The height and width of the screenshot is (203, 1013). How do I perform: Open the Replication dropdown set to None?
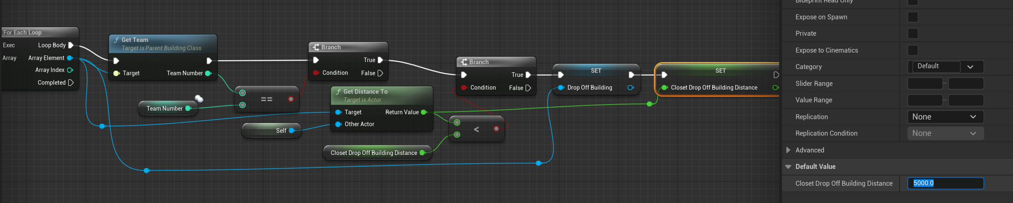tap(946, 117)
